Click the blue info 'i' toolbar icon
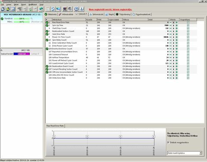Screen dimensions: 207x162 click(x=82, y=9)
